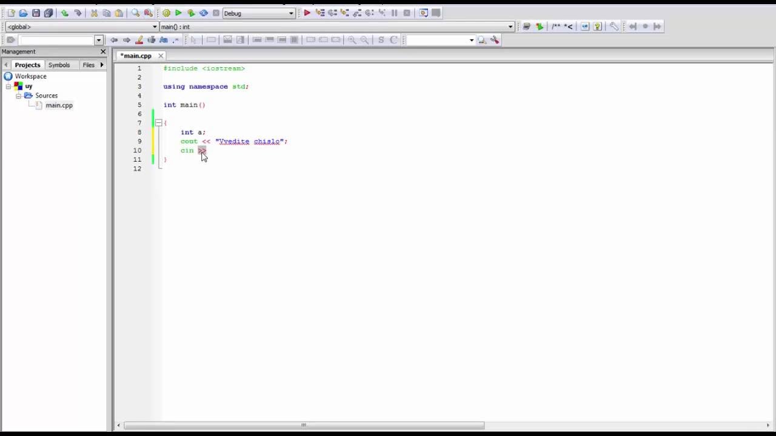Save all files with the stacked floppy icon
This screenshot has height=436, width=776.
(x=48, y=13)
